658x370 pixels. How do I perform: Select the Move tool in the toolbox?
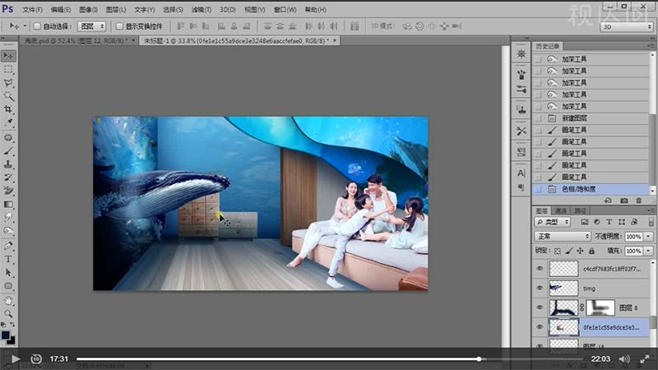[8, 55]
